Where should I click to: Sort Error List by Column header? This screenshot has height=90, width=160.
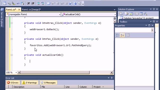[x=85, y=87]
